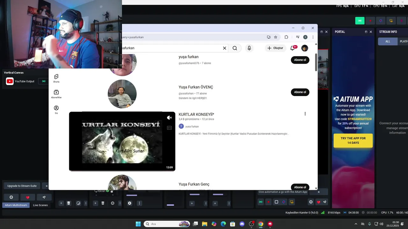Open the Yuşa Furkan Genç channel name
The height and width of the screenshot is (229, 408).
coord(194,184)
